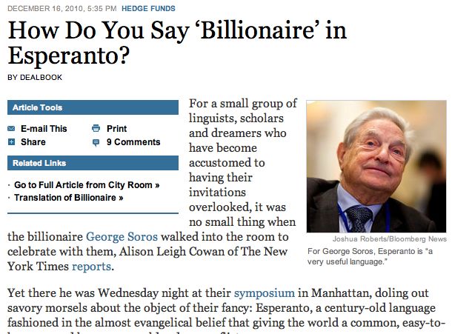
Task: Go to Full Article from City Room
Action: (87, 185)
